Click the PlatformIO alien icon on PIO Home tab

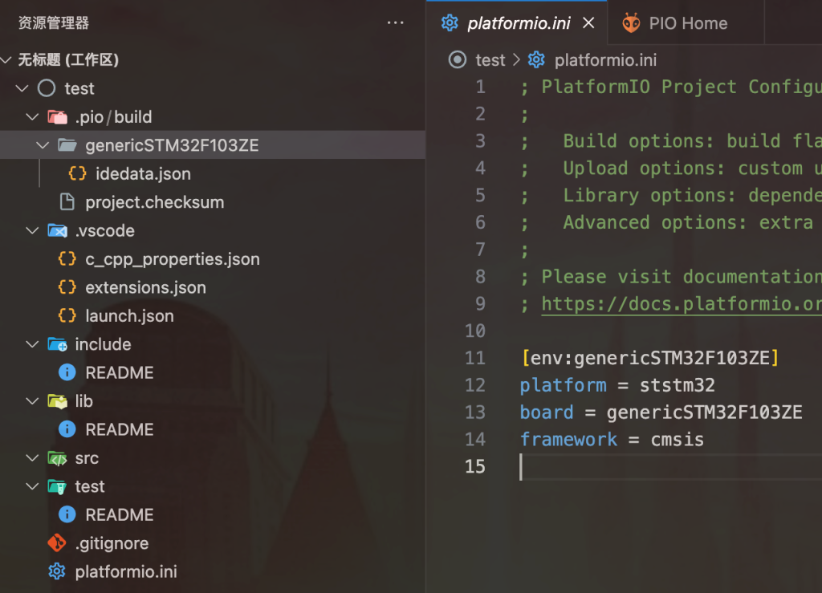632,23
